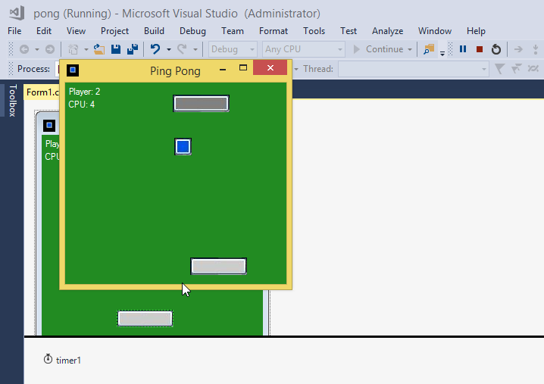Expand the Thread dropdown list
This screenshot has width=544, height=384.
click(413, 69)
